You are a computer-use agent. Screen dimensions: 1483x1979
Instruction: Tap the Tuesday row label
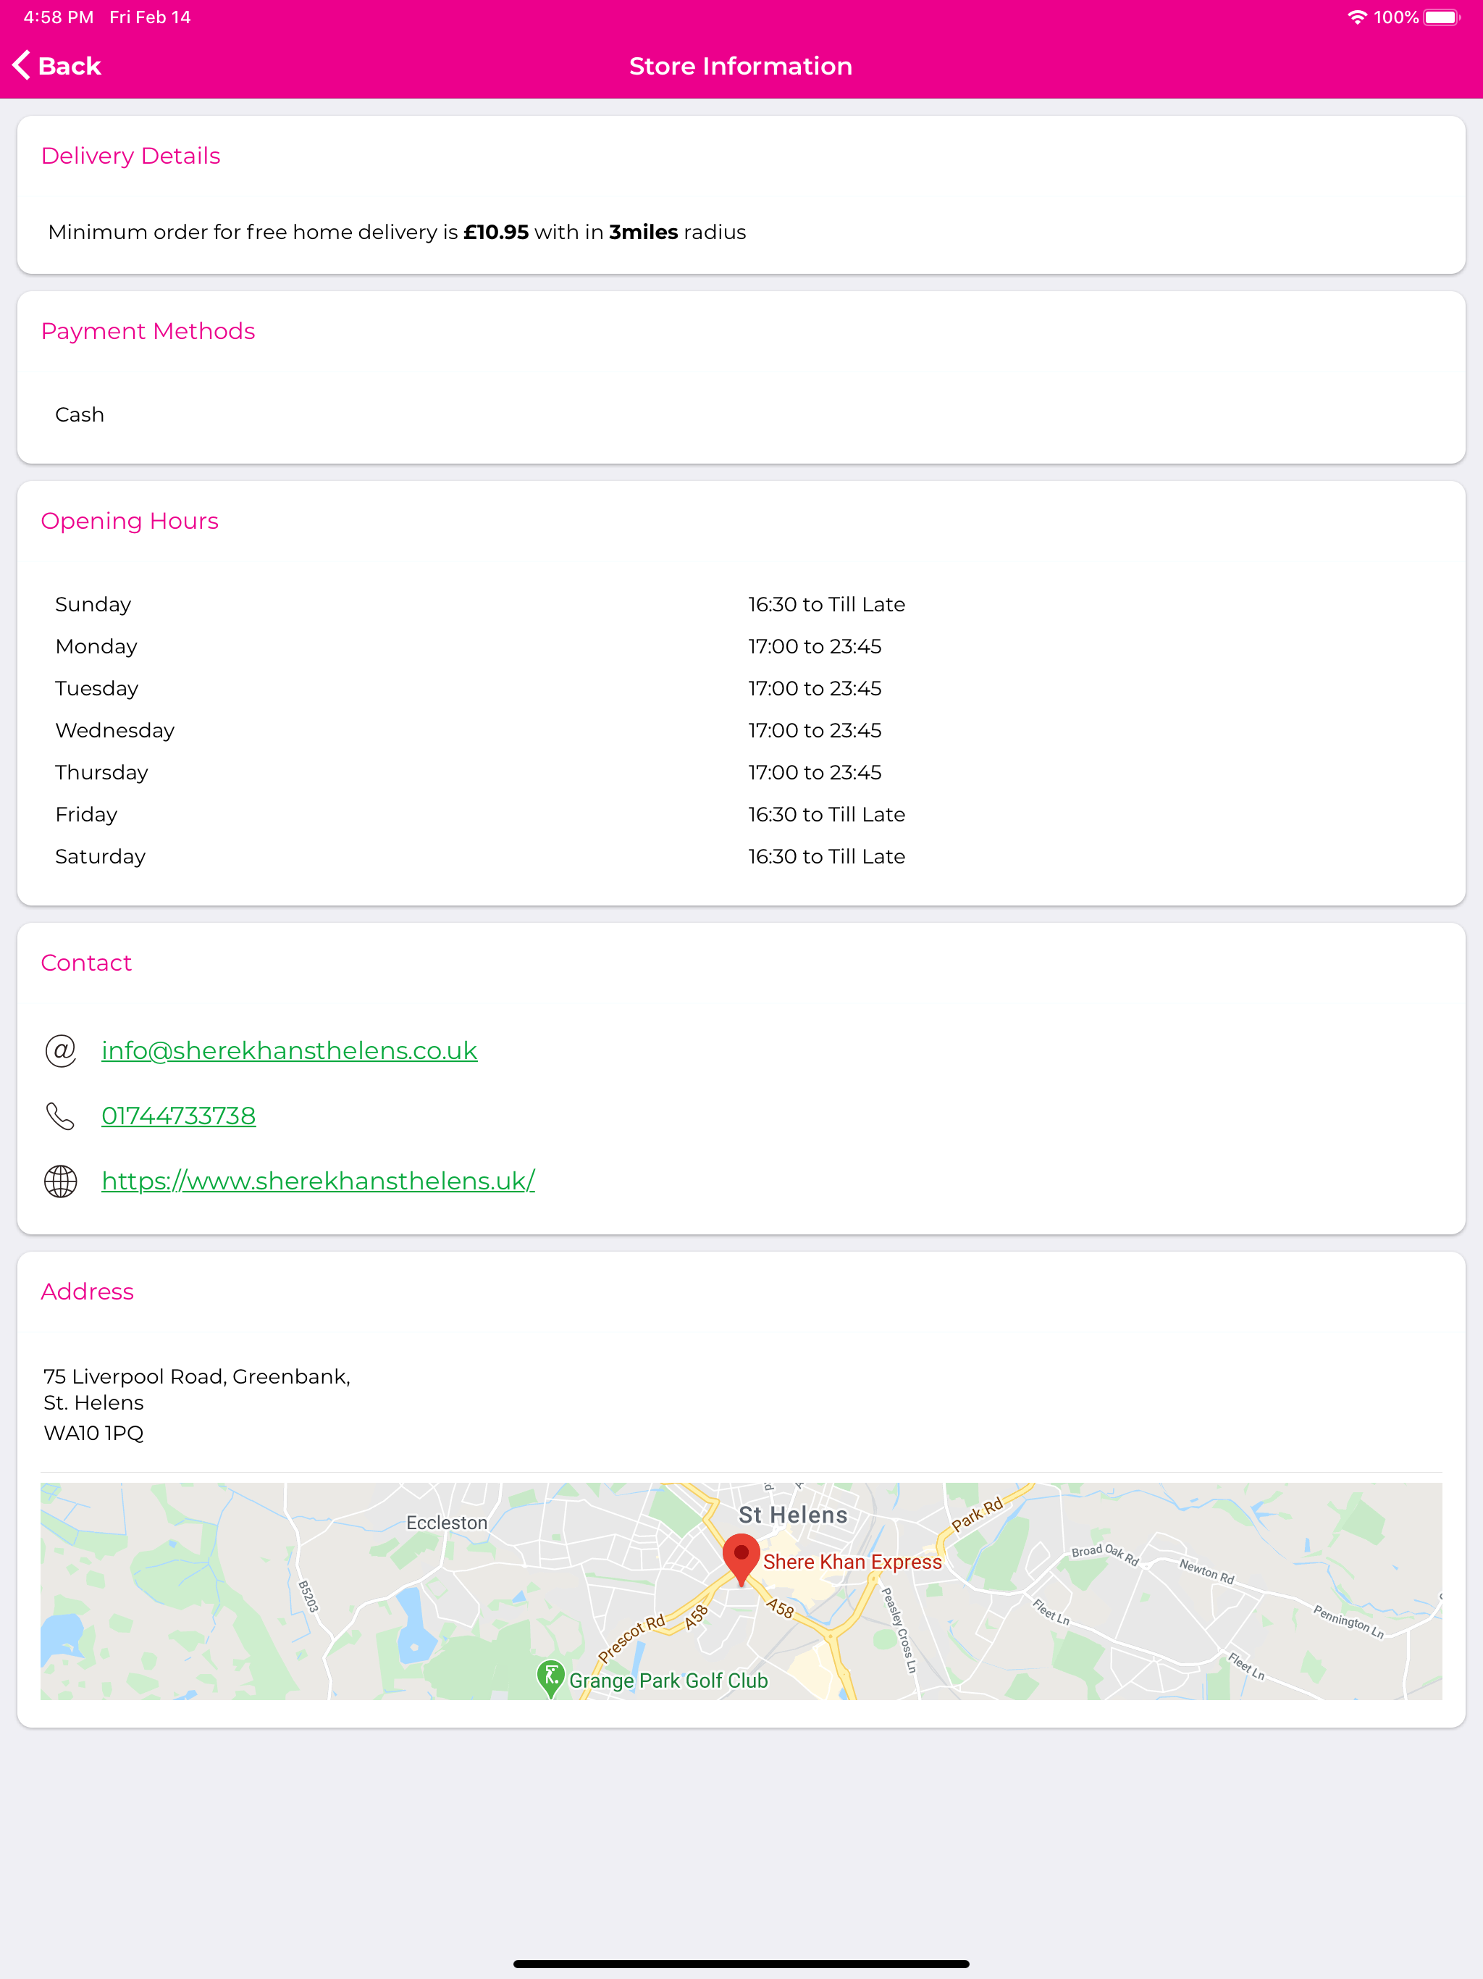click(96, 689)
